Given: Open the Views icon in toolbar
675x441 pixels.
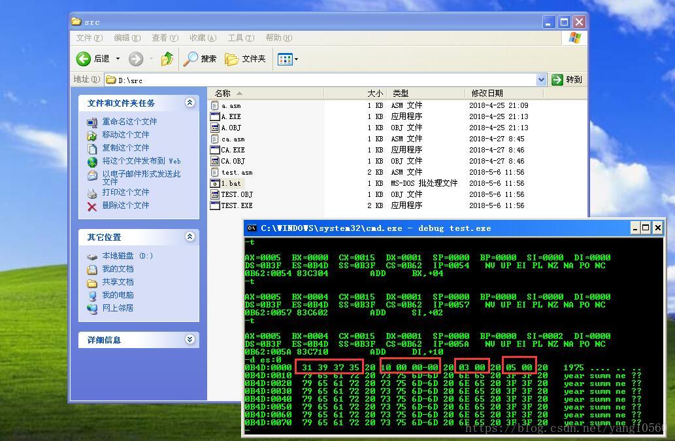Looking at the screenshot, I should pyautogui.click(x=285, y=59).
